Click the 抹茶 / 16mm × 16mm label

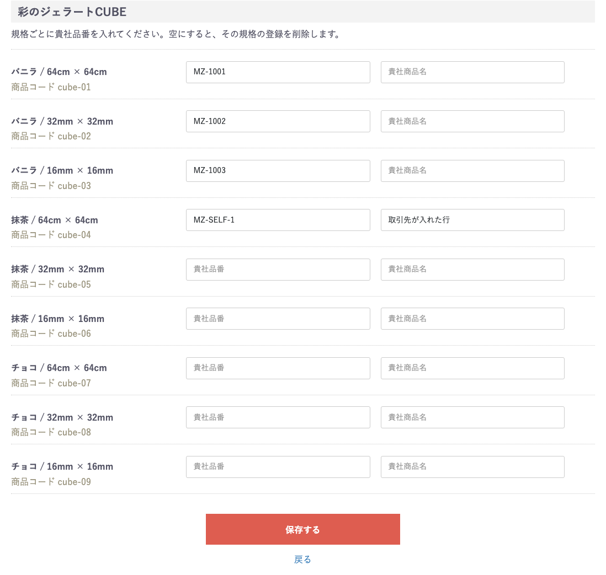57,319
